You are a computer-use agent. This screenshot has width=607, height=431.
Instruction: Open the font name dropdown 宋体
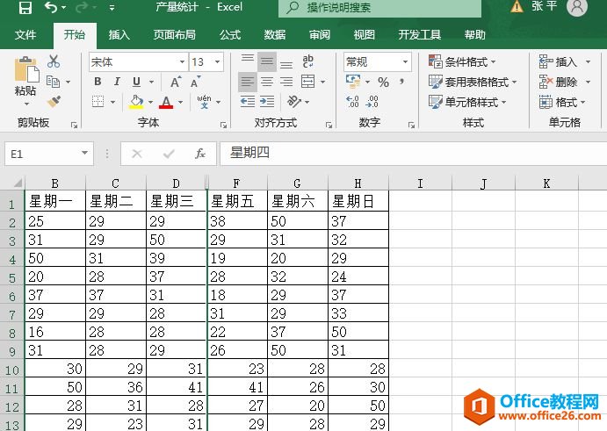tap(182, 62)
